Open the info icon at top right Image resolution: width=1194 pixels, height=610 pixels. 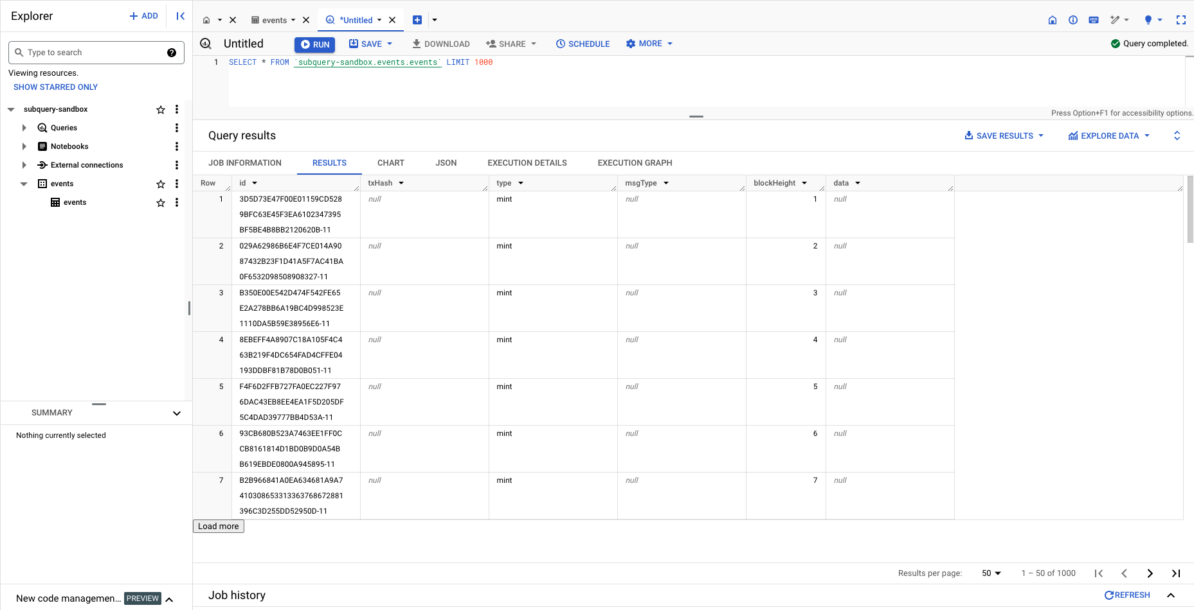pyautogui.click(x=1073, y=20)
